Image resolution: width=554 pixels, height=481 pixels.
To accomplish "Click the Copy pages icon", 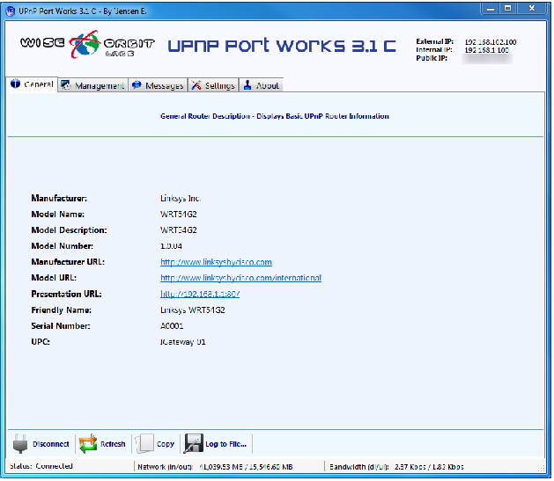I will (144, 443).
